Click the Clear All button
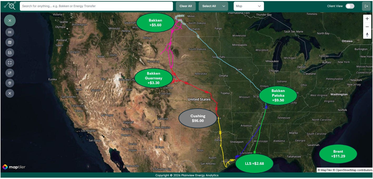Screen dimensions: 373x179 click(186, 6)
